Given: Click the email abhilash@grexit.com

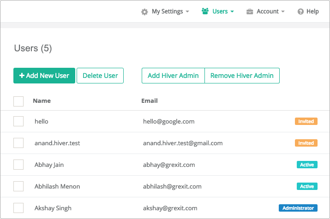Looking at the screenshot, I should 172,186.
